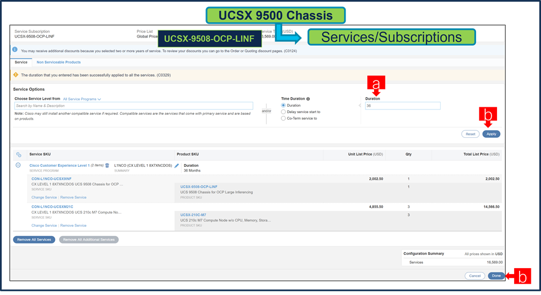Click the Unit List Price column header

[x=365, y=154]
